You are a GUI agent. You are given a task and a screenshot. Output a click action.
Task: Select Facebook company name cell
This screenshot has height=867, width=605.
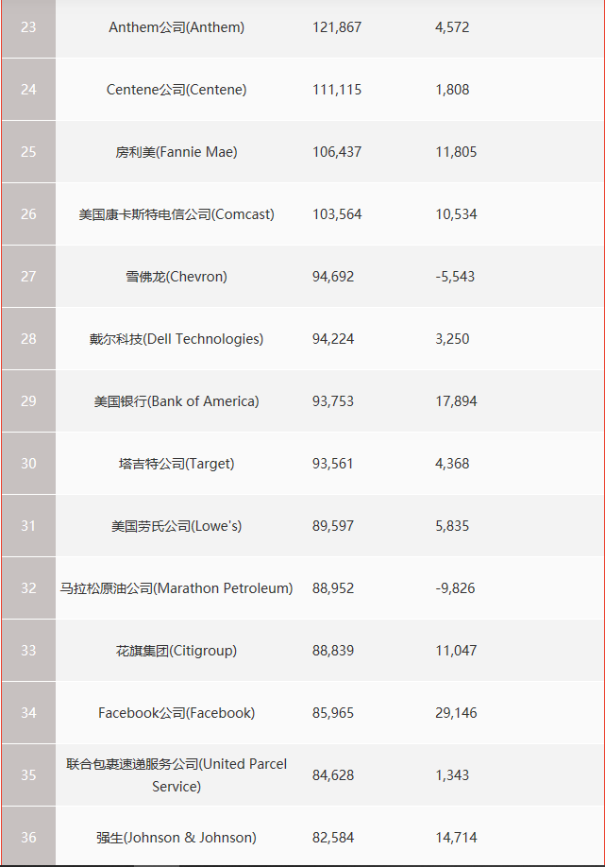[x=176, y=713]
